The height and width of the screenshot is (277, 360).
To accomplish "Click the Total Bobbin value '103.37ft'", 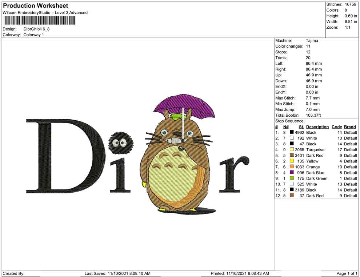I will (313, 115).
